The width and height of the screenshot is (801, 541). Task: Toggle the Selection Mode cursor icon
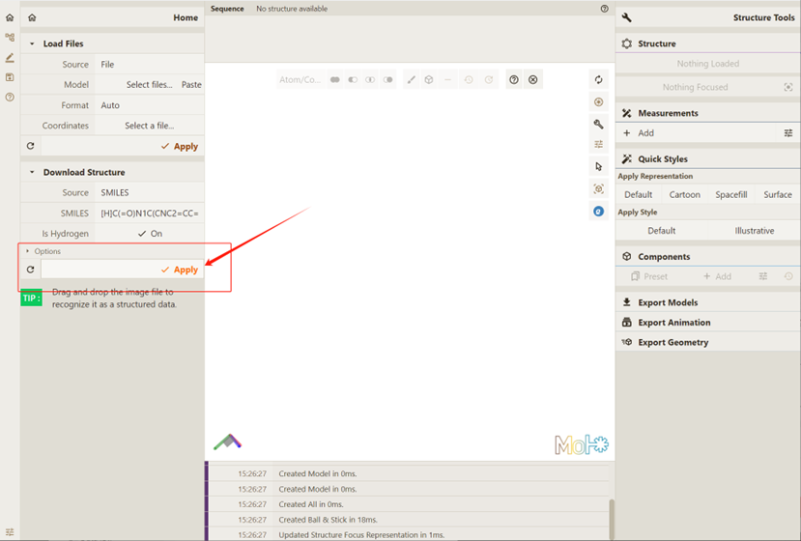(x=599, y=166)
